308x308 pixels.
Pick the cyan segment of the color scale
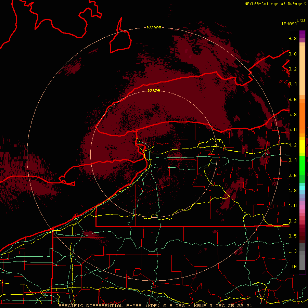(302, 188)
